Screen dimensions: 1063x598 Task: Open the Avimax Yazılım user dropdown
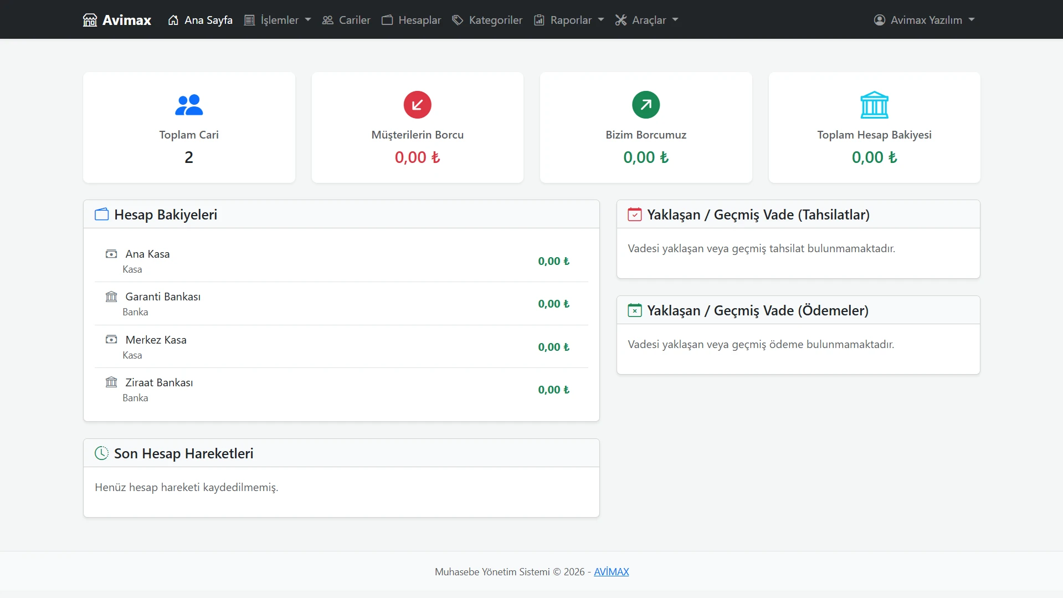click(x=925, y=20)
